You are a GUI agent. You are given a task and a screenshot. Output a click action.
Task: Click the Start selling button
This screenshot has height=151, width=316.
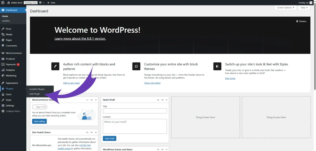click(x=39, y=121)
